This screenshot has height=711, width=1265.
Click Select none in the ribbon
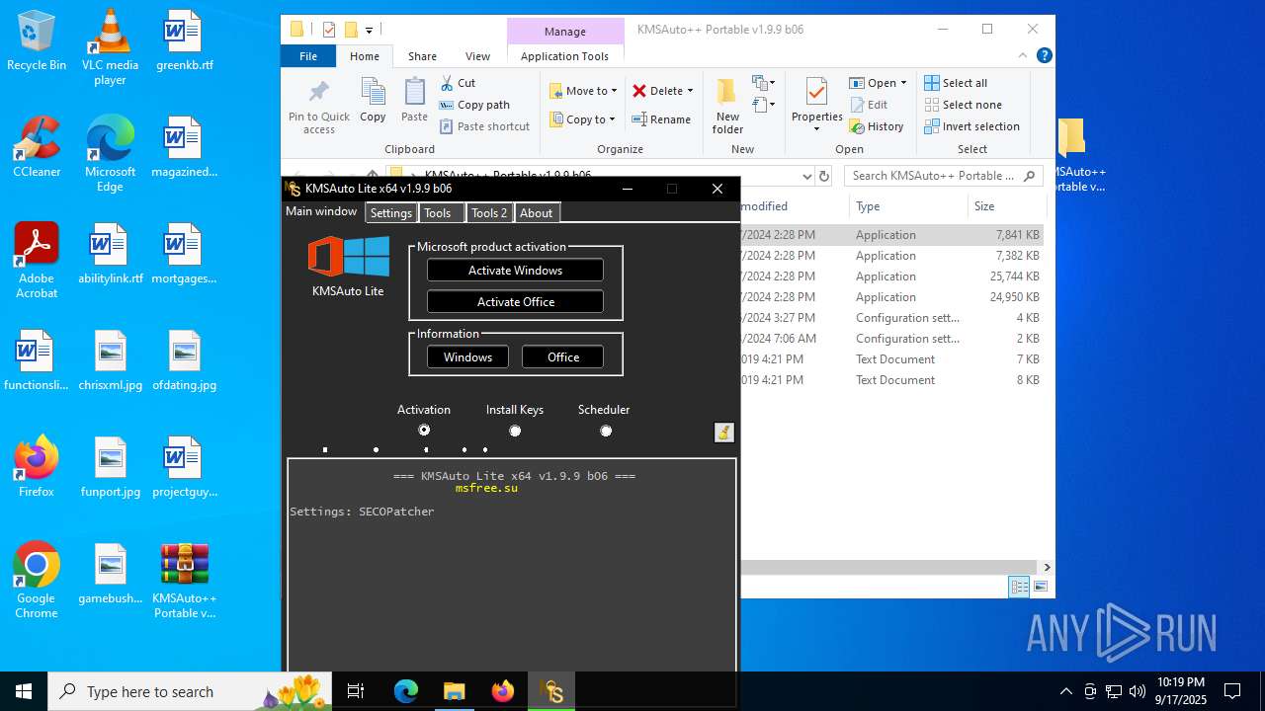click(x=964, y=105)
